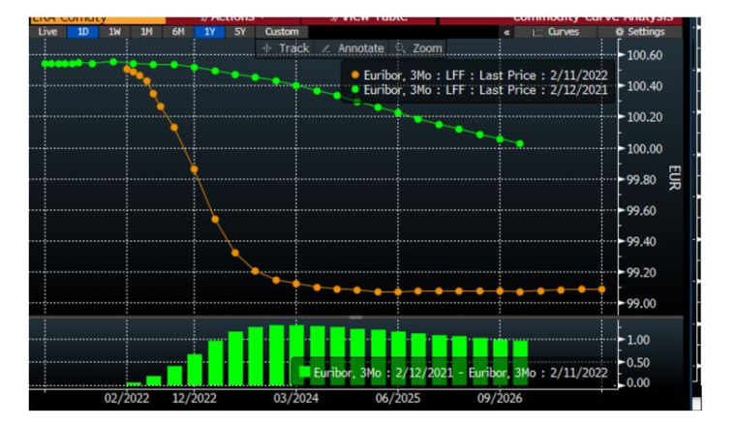Select the 5Y range tab

(x=240, y=32)
